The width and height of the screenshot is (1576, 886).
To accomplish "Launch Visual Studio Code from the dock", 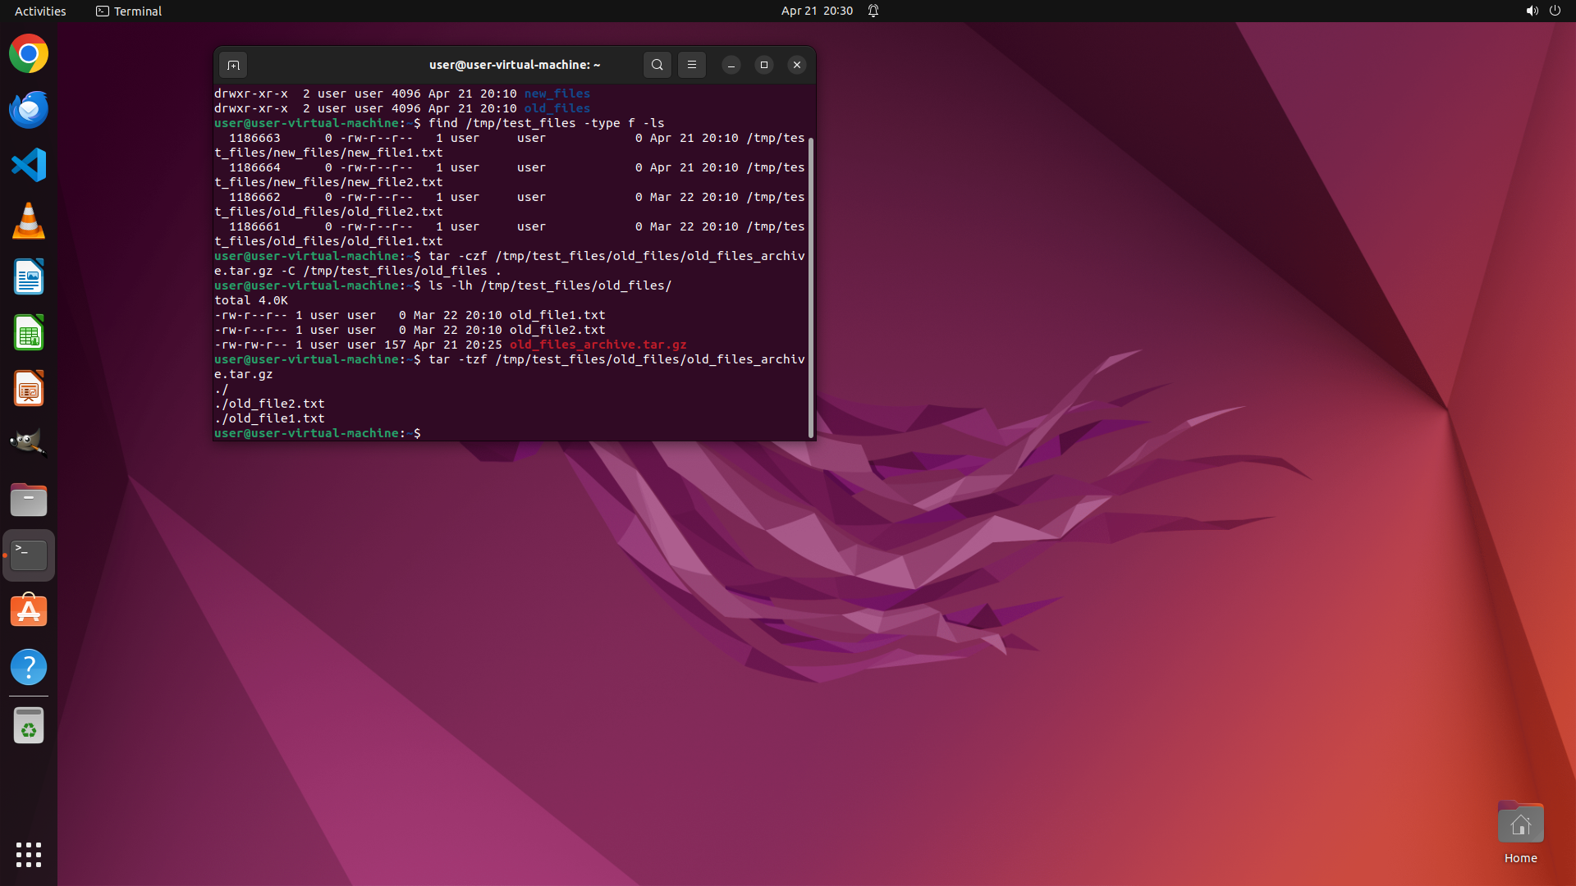I will point(29,165).
